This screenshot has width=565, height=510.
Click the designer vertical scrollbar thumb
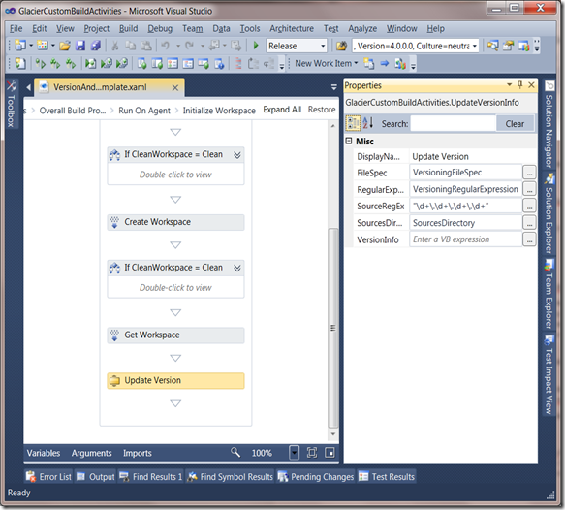click(333, 328)
